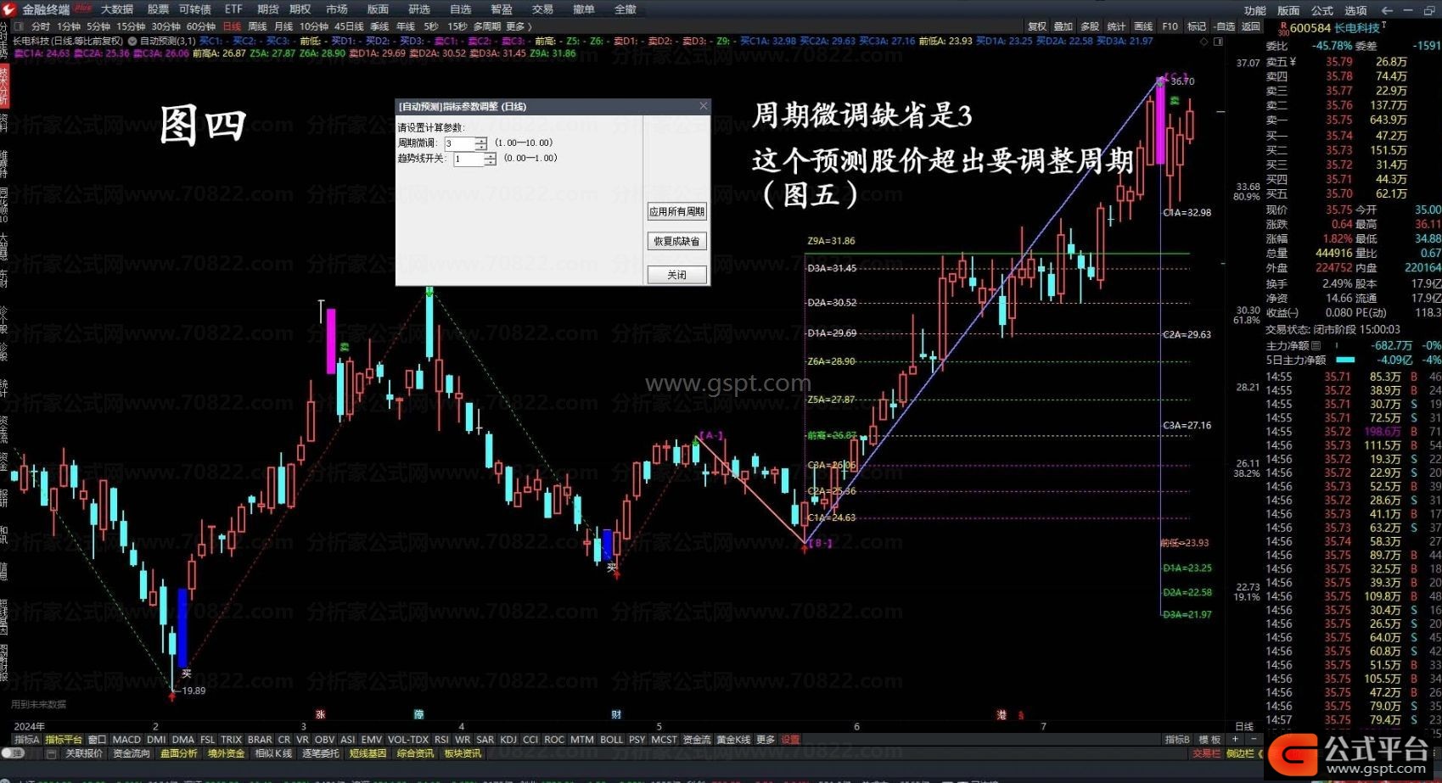Click the 画线 toolbar button
Screen dimensions: 1442x783
1143,26
